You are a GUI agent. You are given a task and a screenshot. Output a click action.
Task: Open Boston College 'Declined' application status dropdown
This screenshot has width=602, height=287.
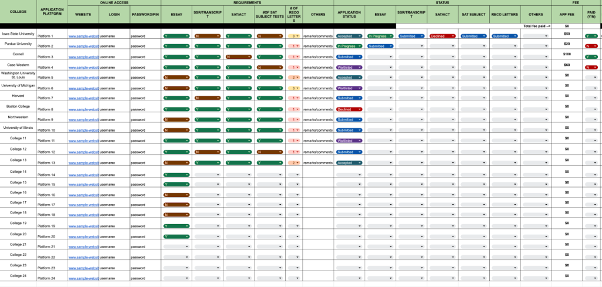349,109
